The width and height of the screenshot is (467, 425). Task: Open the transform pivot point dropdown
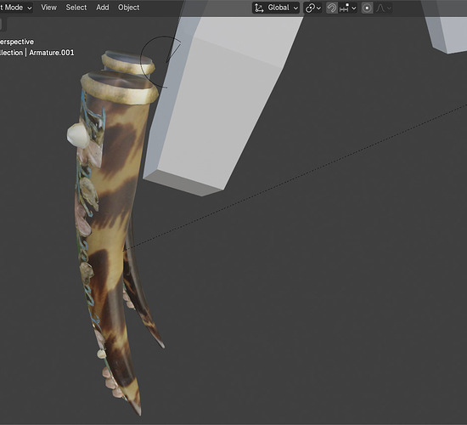point(312,8)
